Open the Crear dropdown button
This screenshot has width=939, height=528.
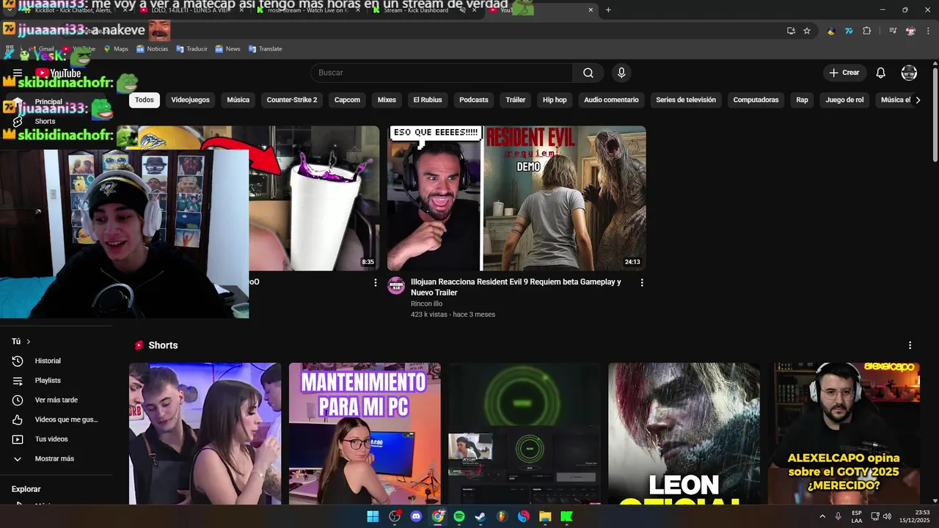844,73
